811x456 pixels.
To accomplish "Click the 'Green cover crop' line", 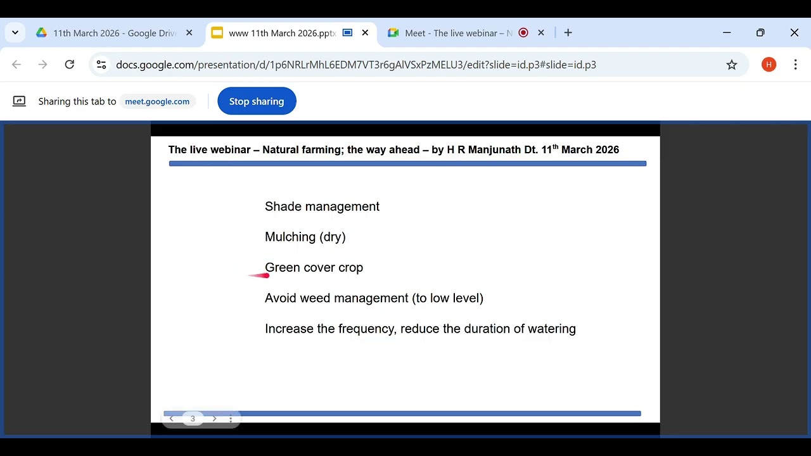I will click(x=314, y=268).
